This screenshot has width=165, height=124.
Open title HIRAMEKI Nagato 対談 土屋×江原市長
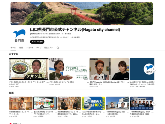(115, 113)
